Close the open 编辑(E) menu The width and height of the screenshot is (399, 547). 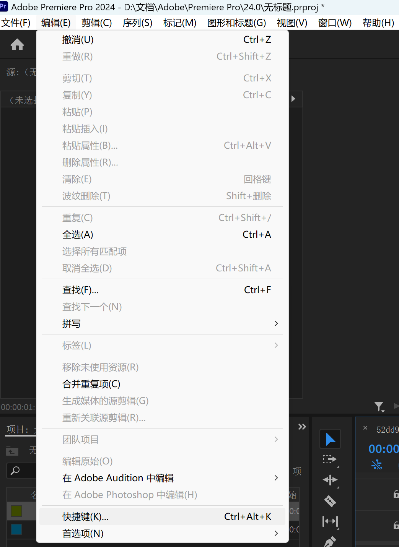point(56,23)
